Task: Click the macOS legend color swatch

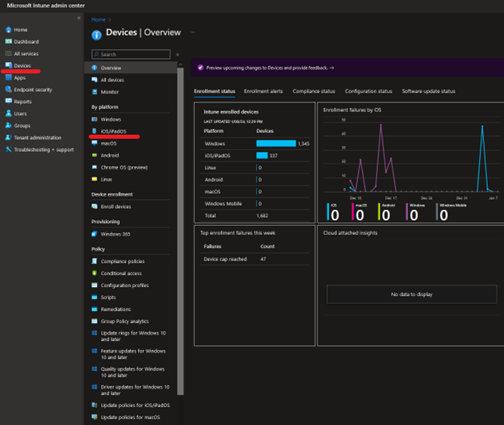Action: (353, 212)
